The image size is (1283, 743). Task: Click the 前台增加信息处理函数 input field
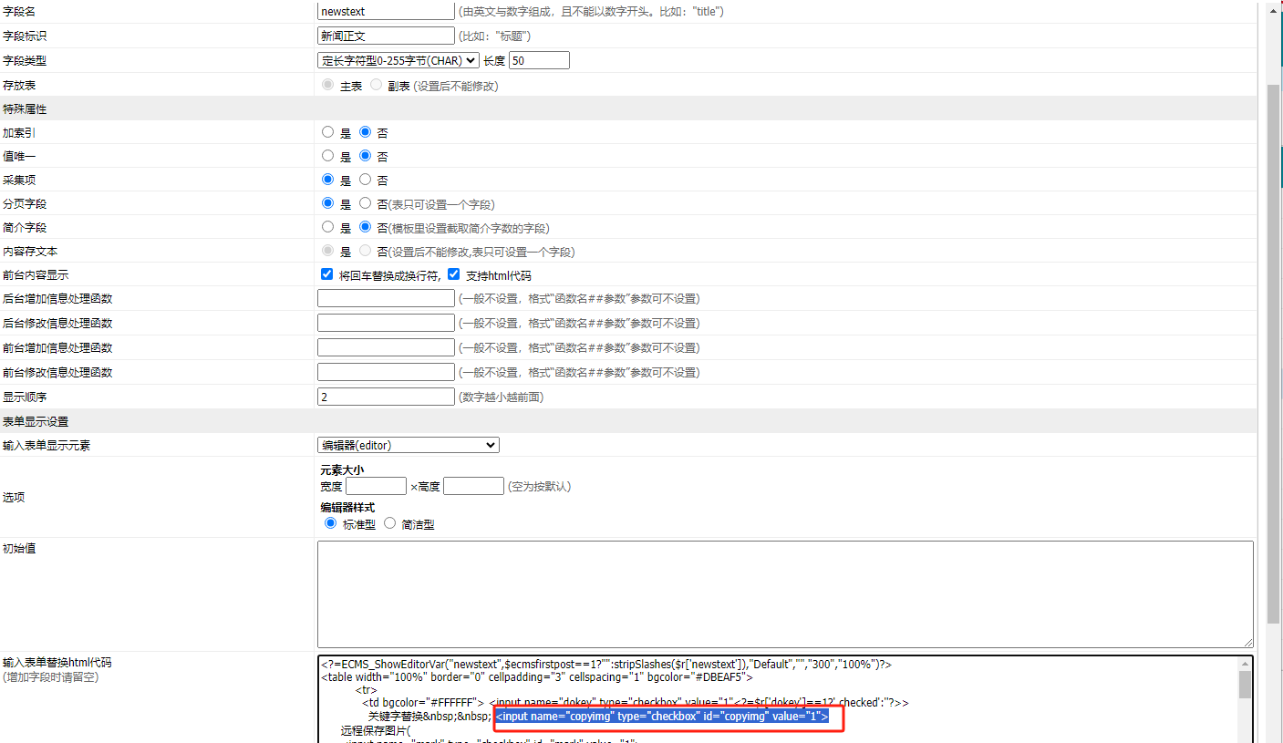coord(386,347)
